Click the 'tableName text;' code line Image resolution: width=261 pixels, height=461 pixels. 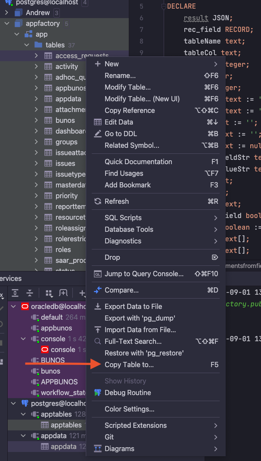(214, 41)
